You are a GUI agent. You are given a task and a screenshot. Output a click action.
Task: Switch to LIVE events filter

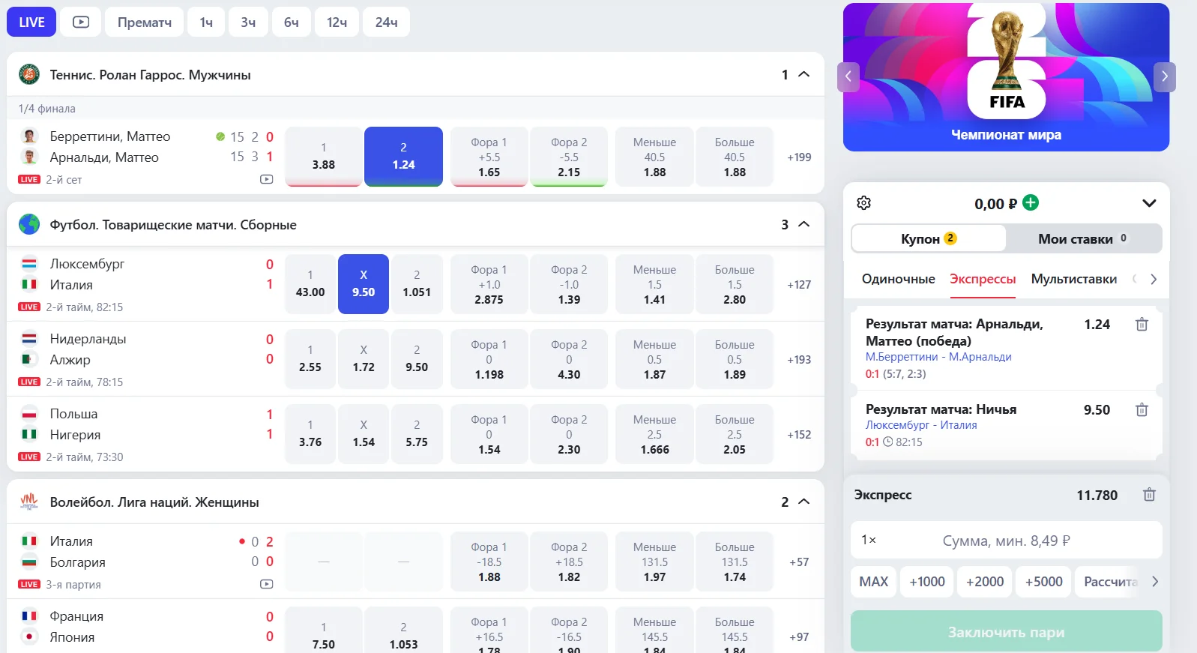(31, 22)
